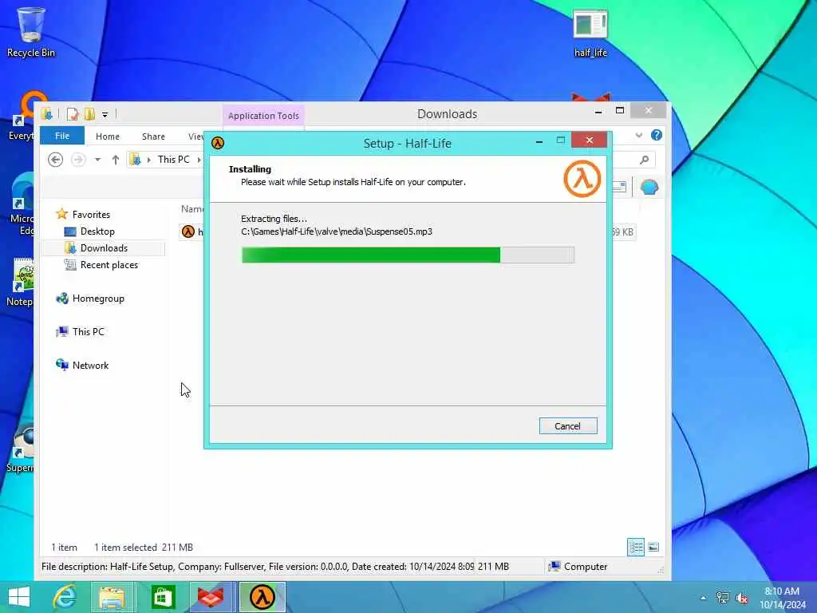Go forward in Downloads explorer
This screenshot has height=613, width=817.
[x=78, y=160]
